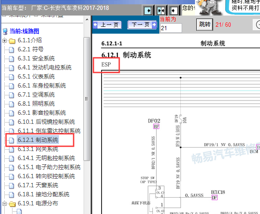Open 6.5.1 仪表系统 entry
Screen dimensions: 260x214
(x=36, y=77)
